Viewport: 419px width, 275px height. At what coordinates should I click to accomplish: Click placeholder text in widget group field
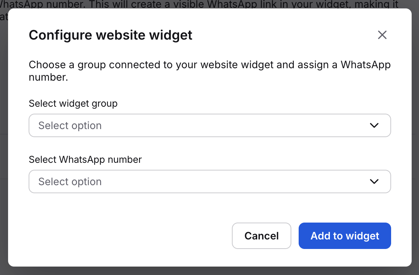[x=70, y=125]
